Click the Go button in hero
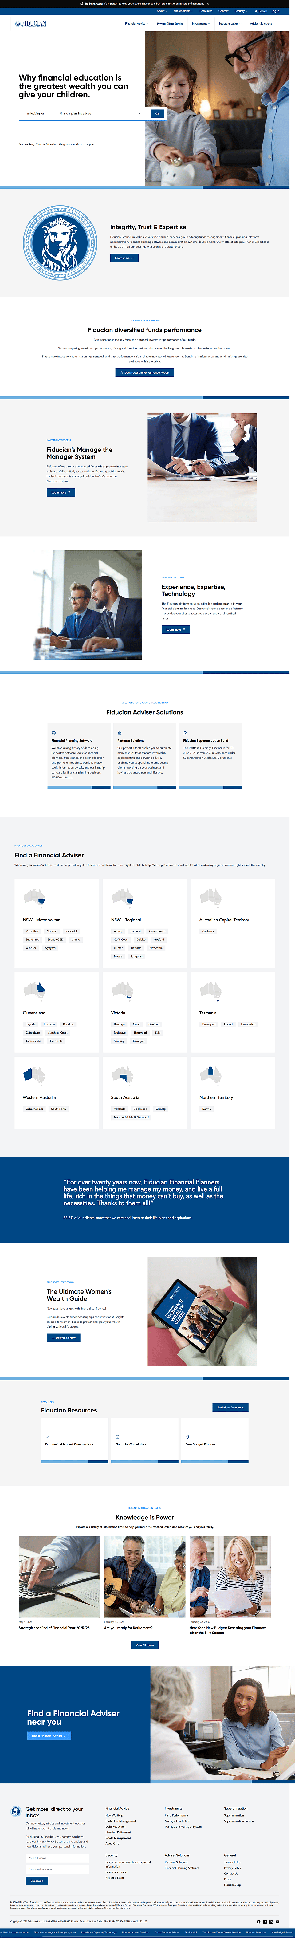This screenshot has height=1938, width=295. 157,114
